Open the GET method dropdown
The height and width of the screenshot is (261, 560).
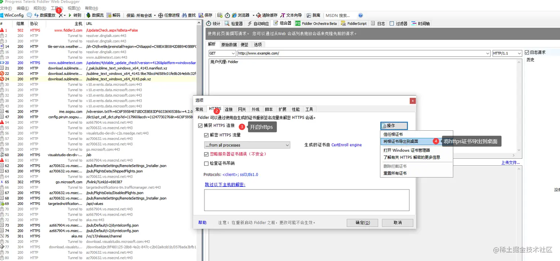222,54
